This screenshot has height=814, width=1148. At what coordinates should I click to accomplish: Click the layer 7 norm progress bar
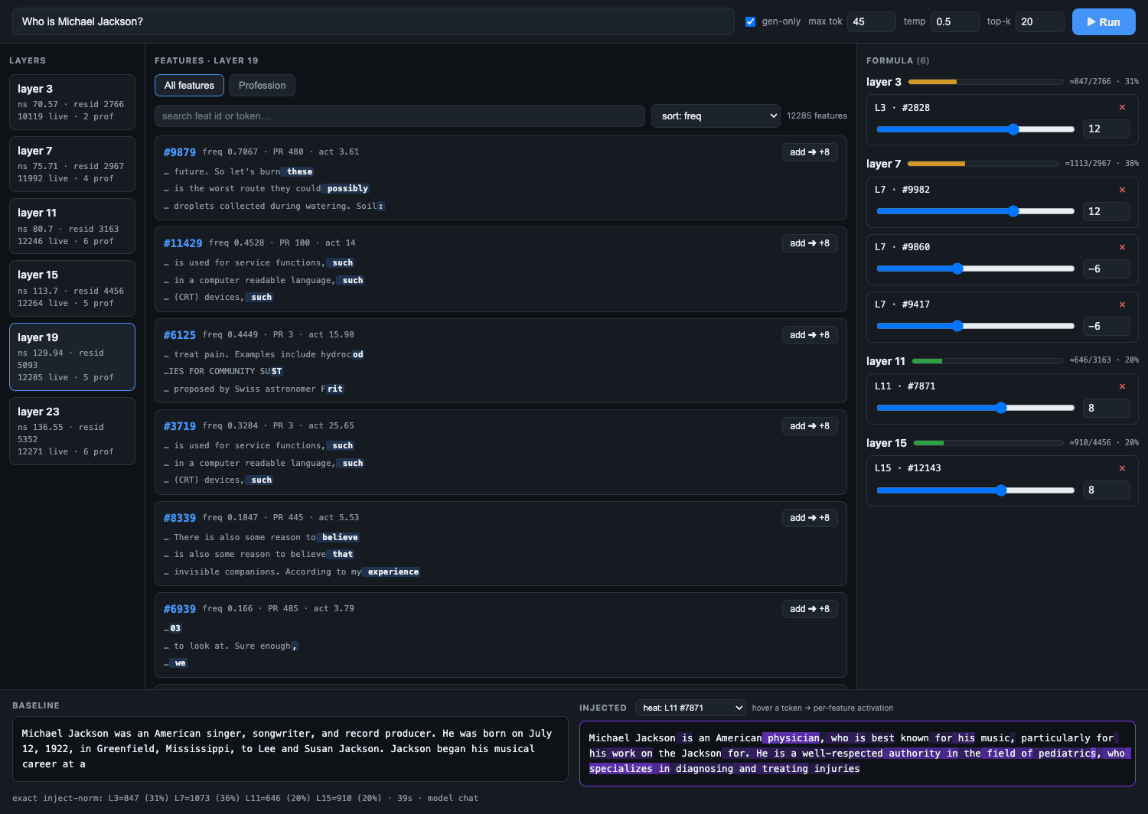[x=984, y=164]
